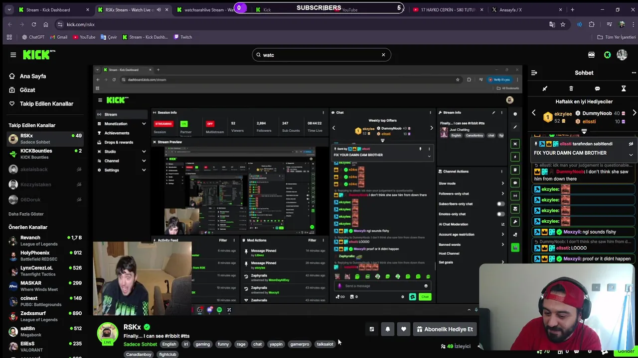Open the Sohbet three-dots options menu
The height and width of the screenshot is (358, 638).
(634, 73)
